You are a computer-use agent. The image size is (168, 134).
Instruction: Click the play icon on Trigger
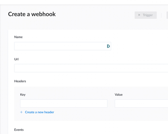coord(139,15)
